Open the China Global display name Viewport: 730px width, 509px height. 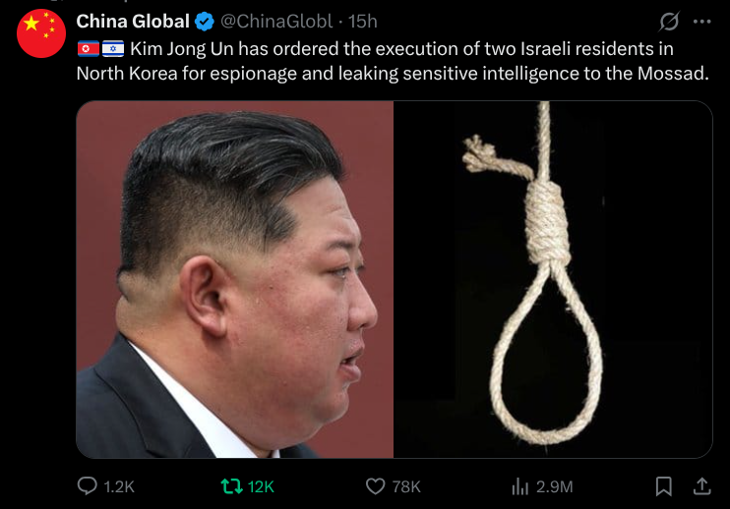(133, 22)
